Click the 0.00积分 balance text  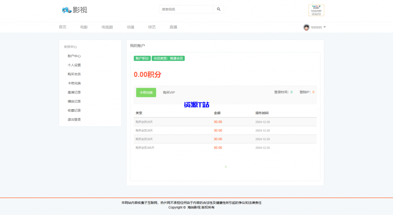click(147, 75)
